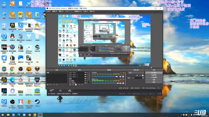Open Chrome from the taskbar
The image size is (209, 117).
[30, 115]
